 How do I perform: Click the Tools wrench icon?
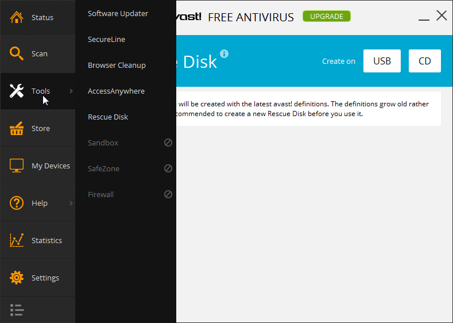coord(17,91)
